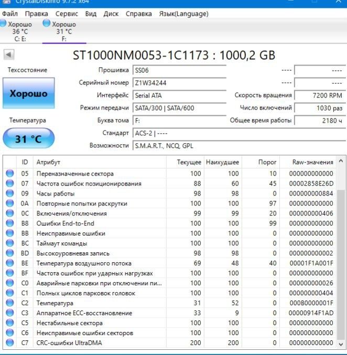Open the Язык(Language) menu
Screen dimensions: 347x355
[183, 14]
